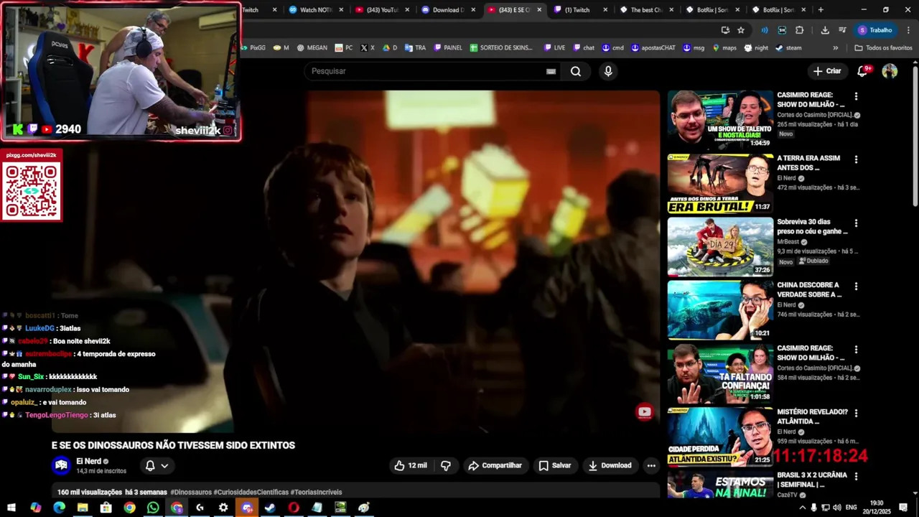
Task: Open TÁ FALTANDO CONFIANÇA video thumbnail
Action: click(x=720, y=373)
